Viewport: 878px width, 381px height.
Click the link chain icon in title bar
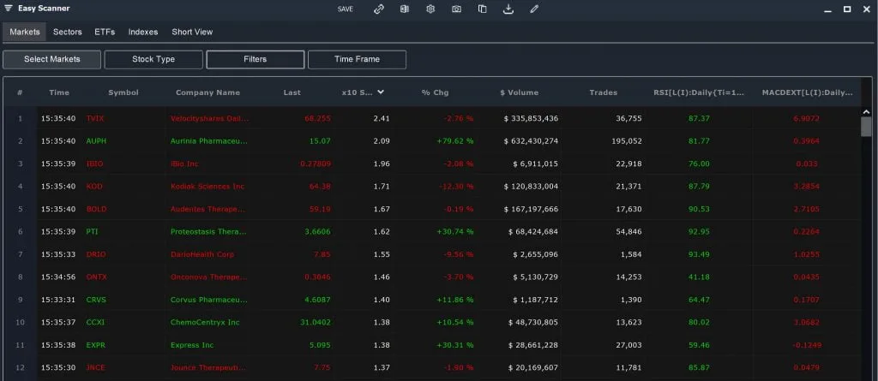point(379,9)
